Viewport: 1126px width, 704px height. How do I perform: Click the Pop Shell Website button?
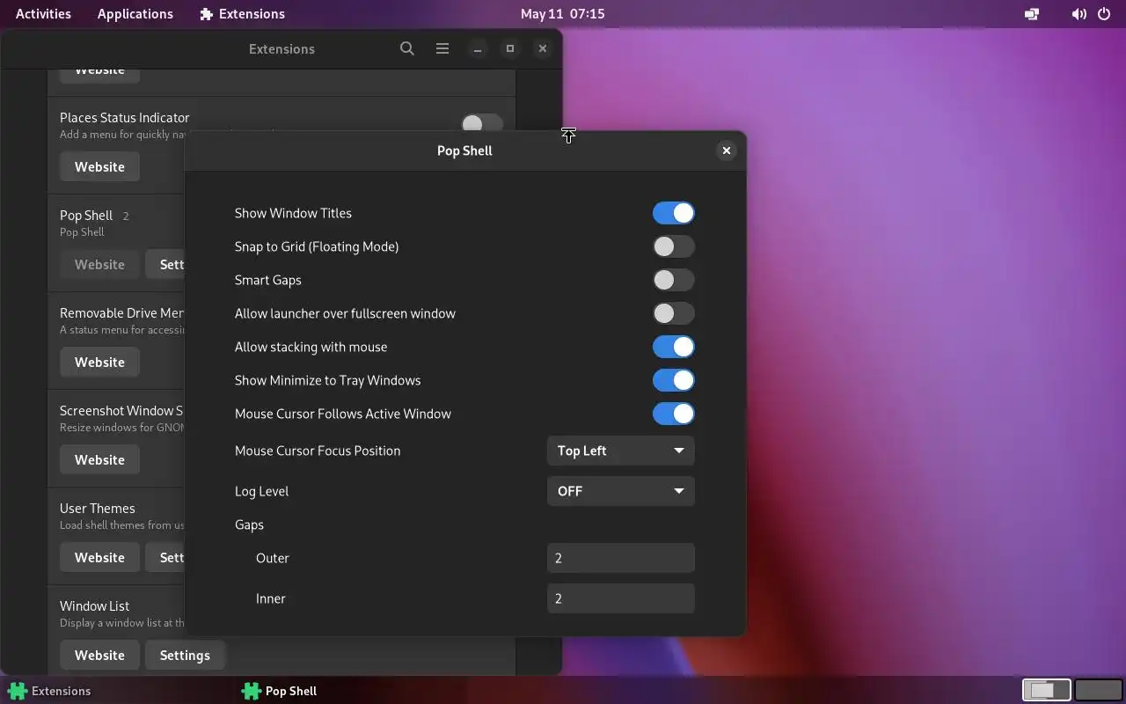click(x=99, y=264)
